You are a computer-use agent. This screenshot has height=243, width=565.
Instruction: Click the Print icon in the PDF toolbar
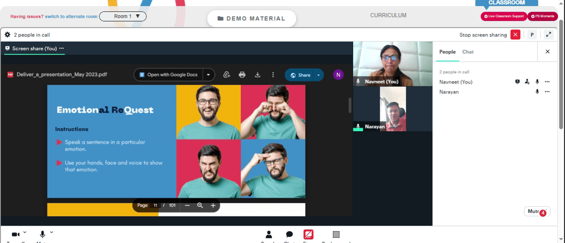click(242, 75)
